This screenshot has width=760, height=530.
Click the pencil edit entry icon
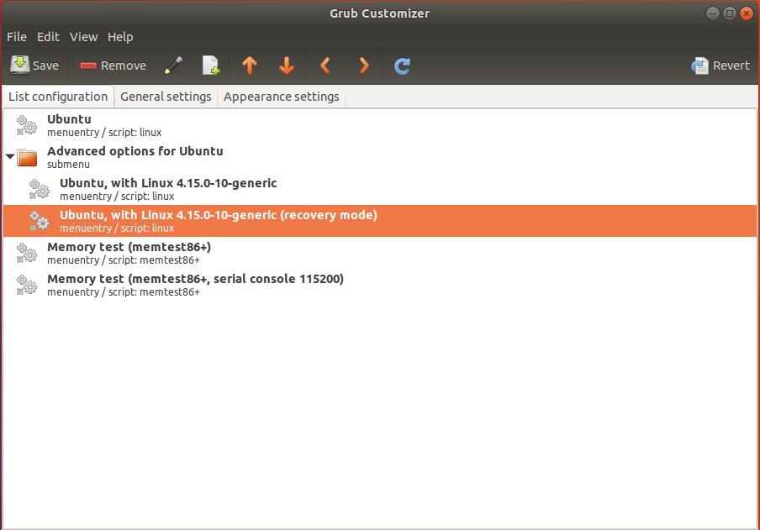(173, 66)
